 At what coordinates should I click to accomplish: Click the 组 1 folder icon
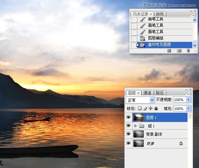(141, 126)
